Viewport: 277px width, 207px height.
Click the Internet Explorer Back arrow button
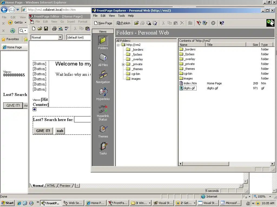(4, 9)
